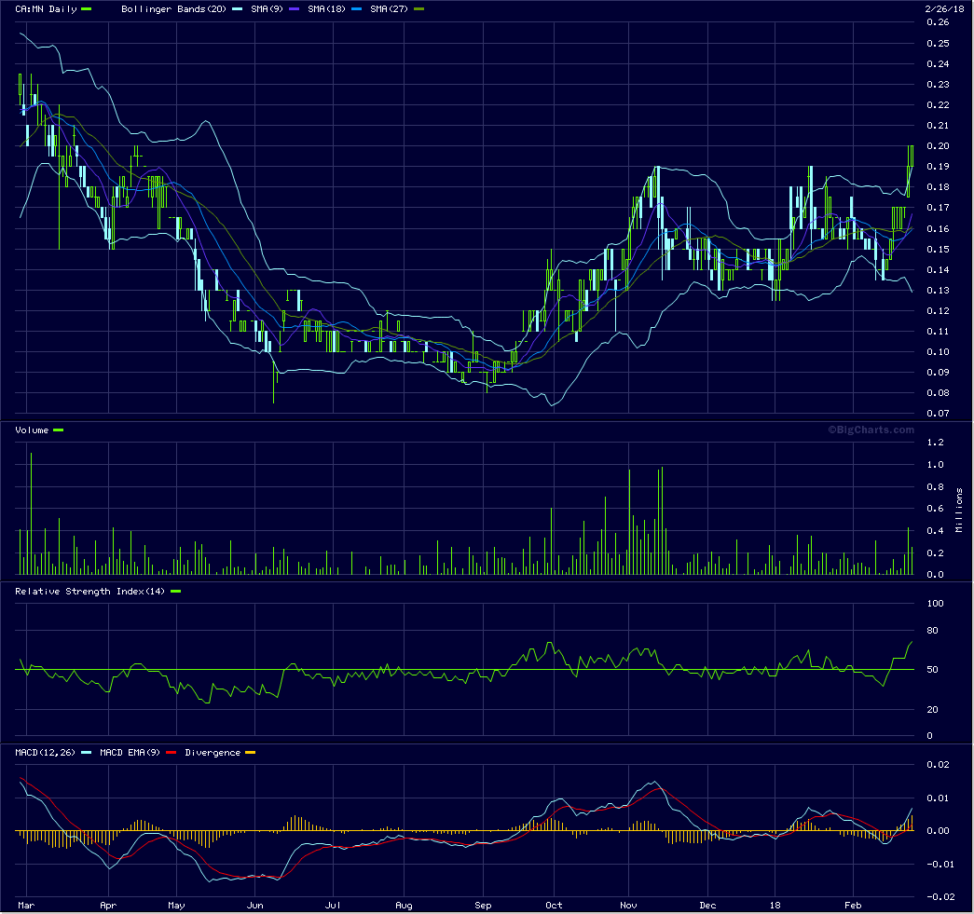
Task: Open the BigCharts.com watermark link
Action: click(871, 430)
